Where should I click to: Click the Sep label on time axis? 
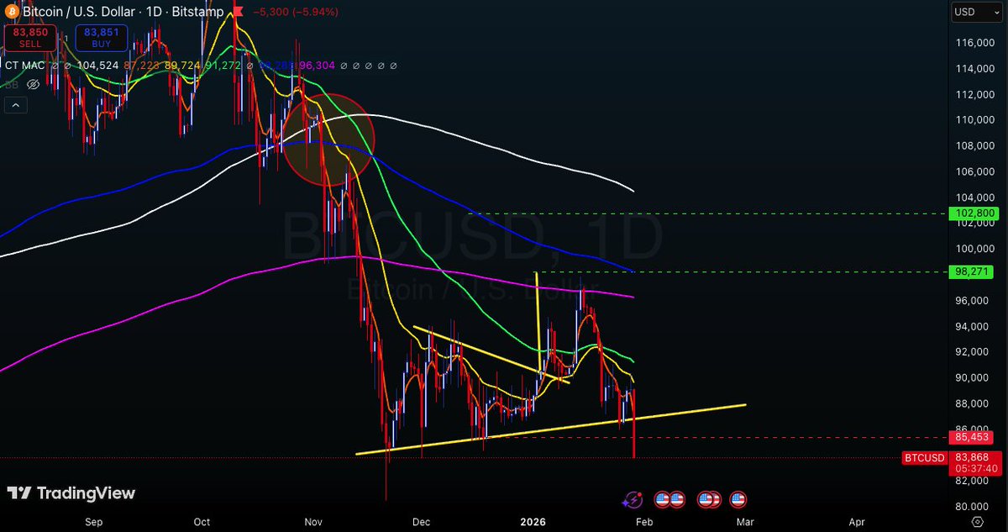94,522
